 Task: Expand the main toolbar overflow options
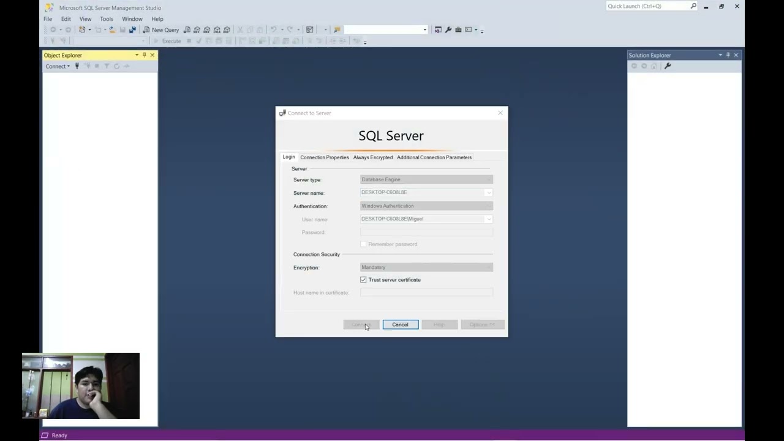[482, 30]
